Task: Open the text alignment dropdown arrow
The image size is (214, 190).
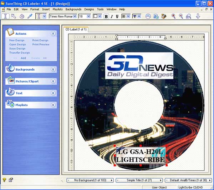Action: tap(128, 16)
